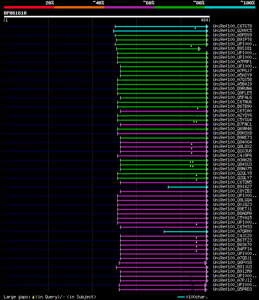
Task: Select the UniRef100_Q9FLE5 label
Action: (x=232, y=93)
